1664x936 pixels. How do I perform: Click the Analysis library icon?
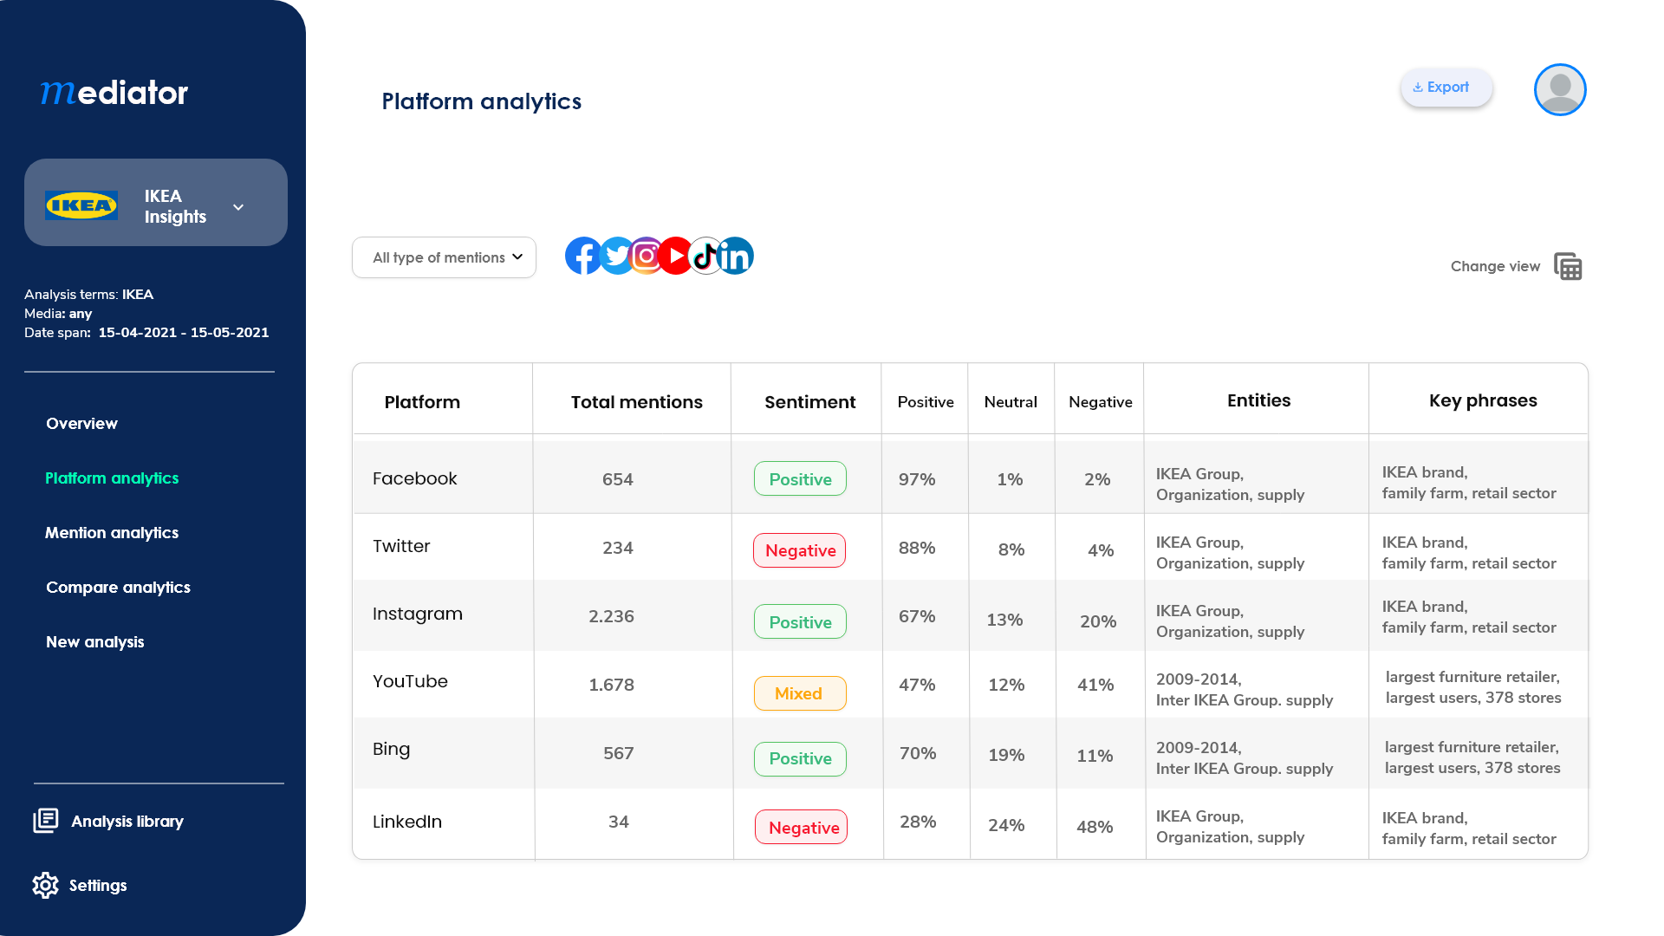pyautogui.click(x=46, y=821)
